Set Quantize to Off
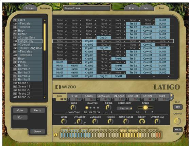 [87, 108]
